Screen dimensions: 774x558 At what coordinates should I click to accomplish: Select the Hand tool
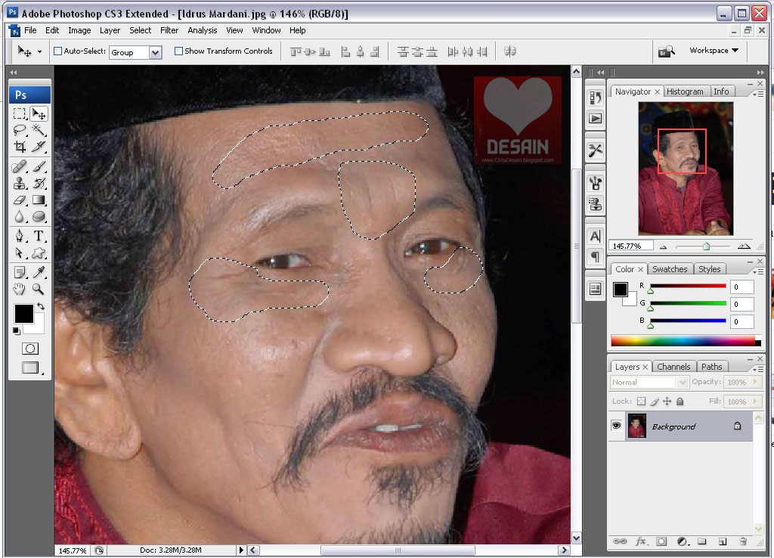[20, 289]
